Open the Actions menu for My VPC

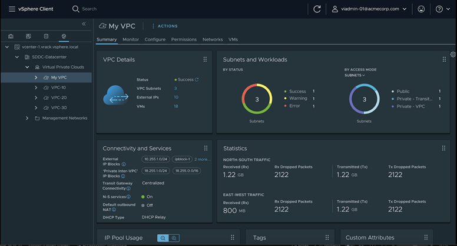164,26
